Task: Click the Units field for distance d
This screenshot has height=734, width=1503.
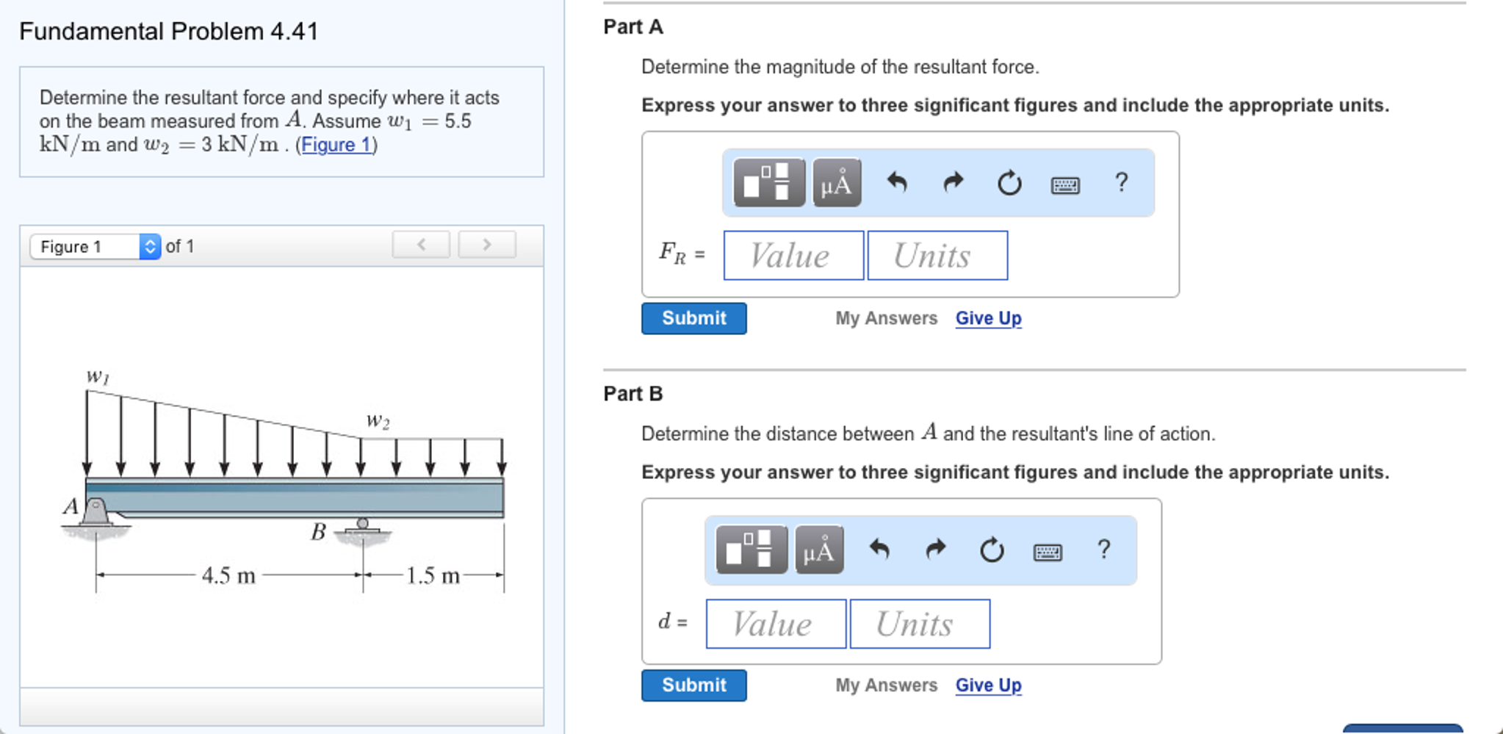Action: tap(919, 624)
